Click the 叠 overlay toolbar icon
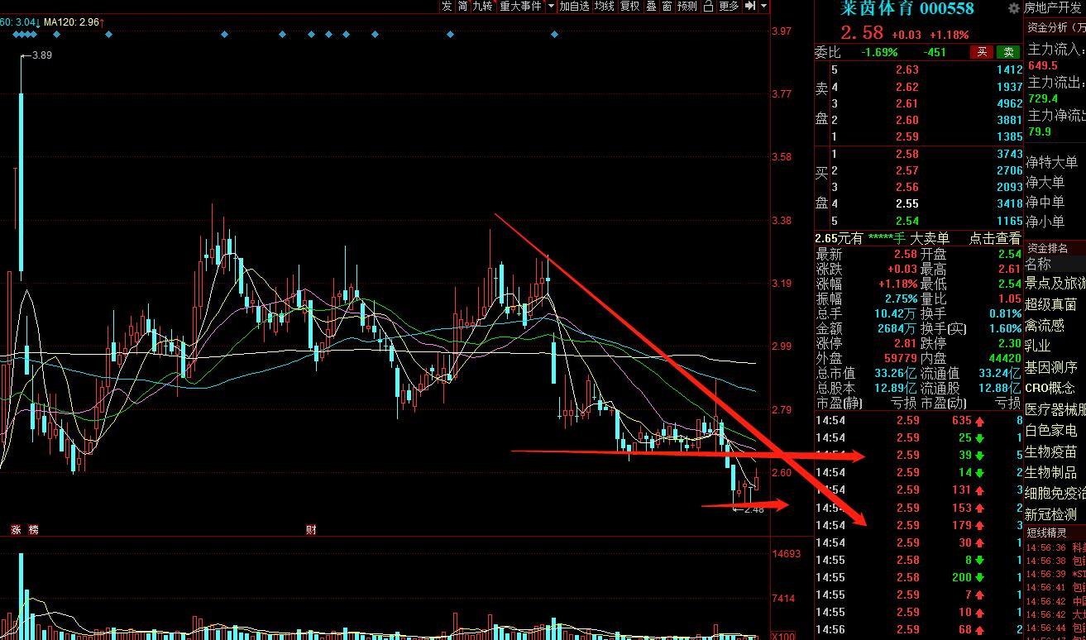 (651, 6)
